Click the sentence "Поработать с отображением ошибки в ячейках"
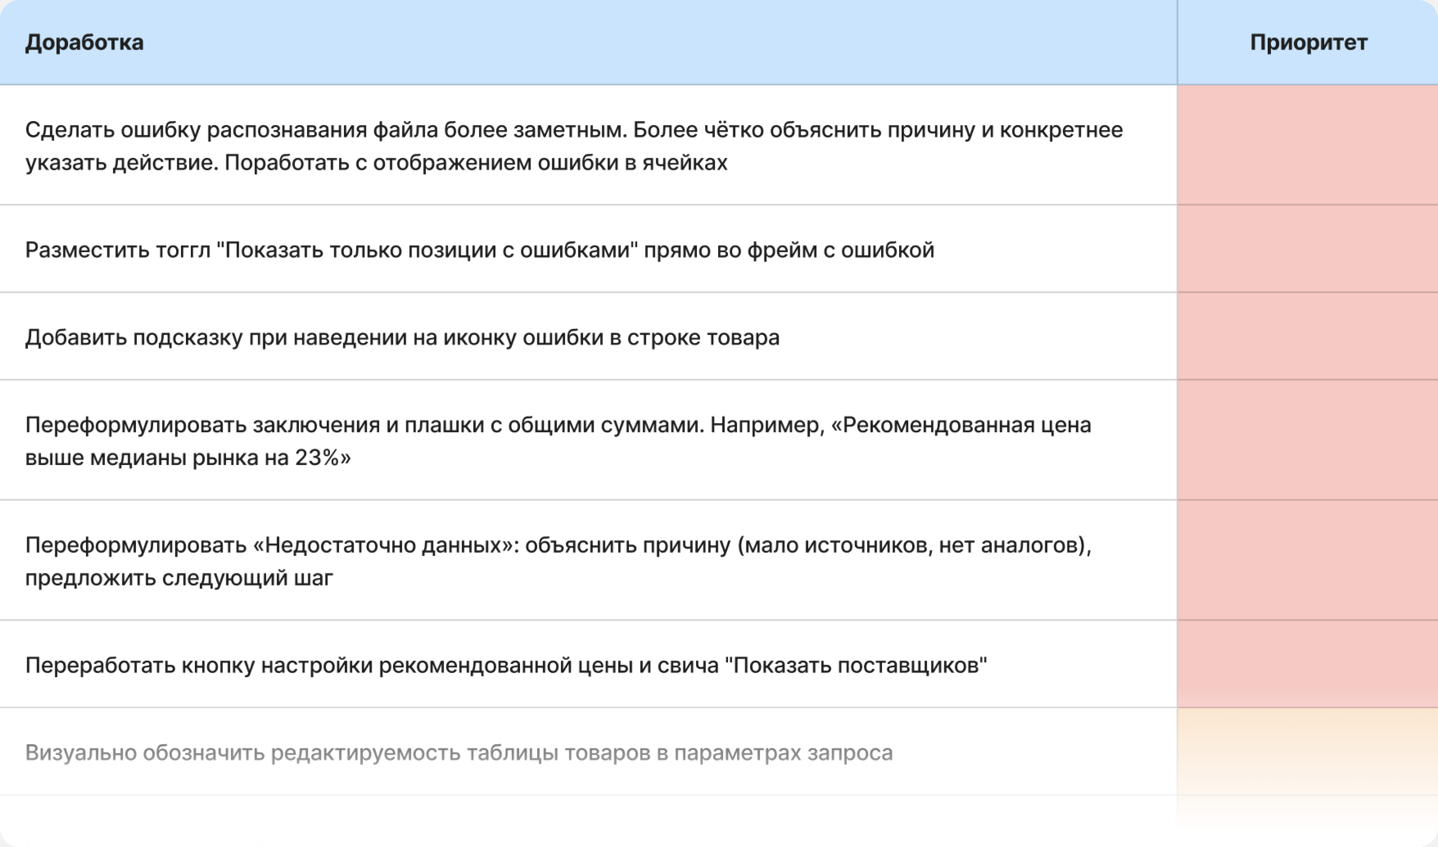This screenshot has height=847, width=1438. pos(476,163)
